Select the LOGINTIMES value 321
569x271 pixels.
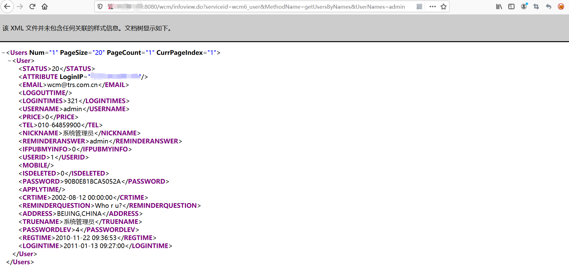tap(72, 101)
